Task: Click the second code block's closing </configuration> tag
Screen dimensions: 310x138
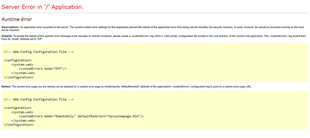Action: pos(19,125)
